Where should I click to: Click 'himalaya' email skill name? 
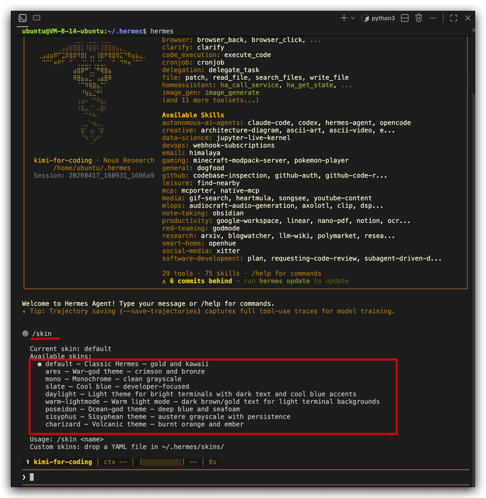point(205,153)
